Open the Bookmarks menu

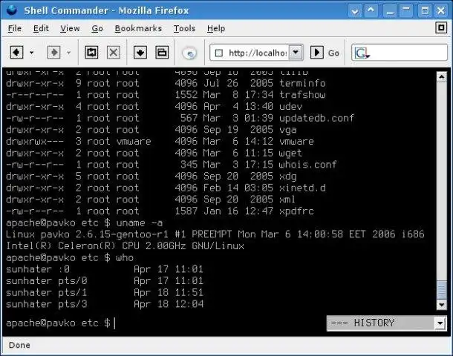coord(138,28)
